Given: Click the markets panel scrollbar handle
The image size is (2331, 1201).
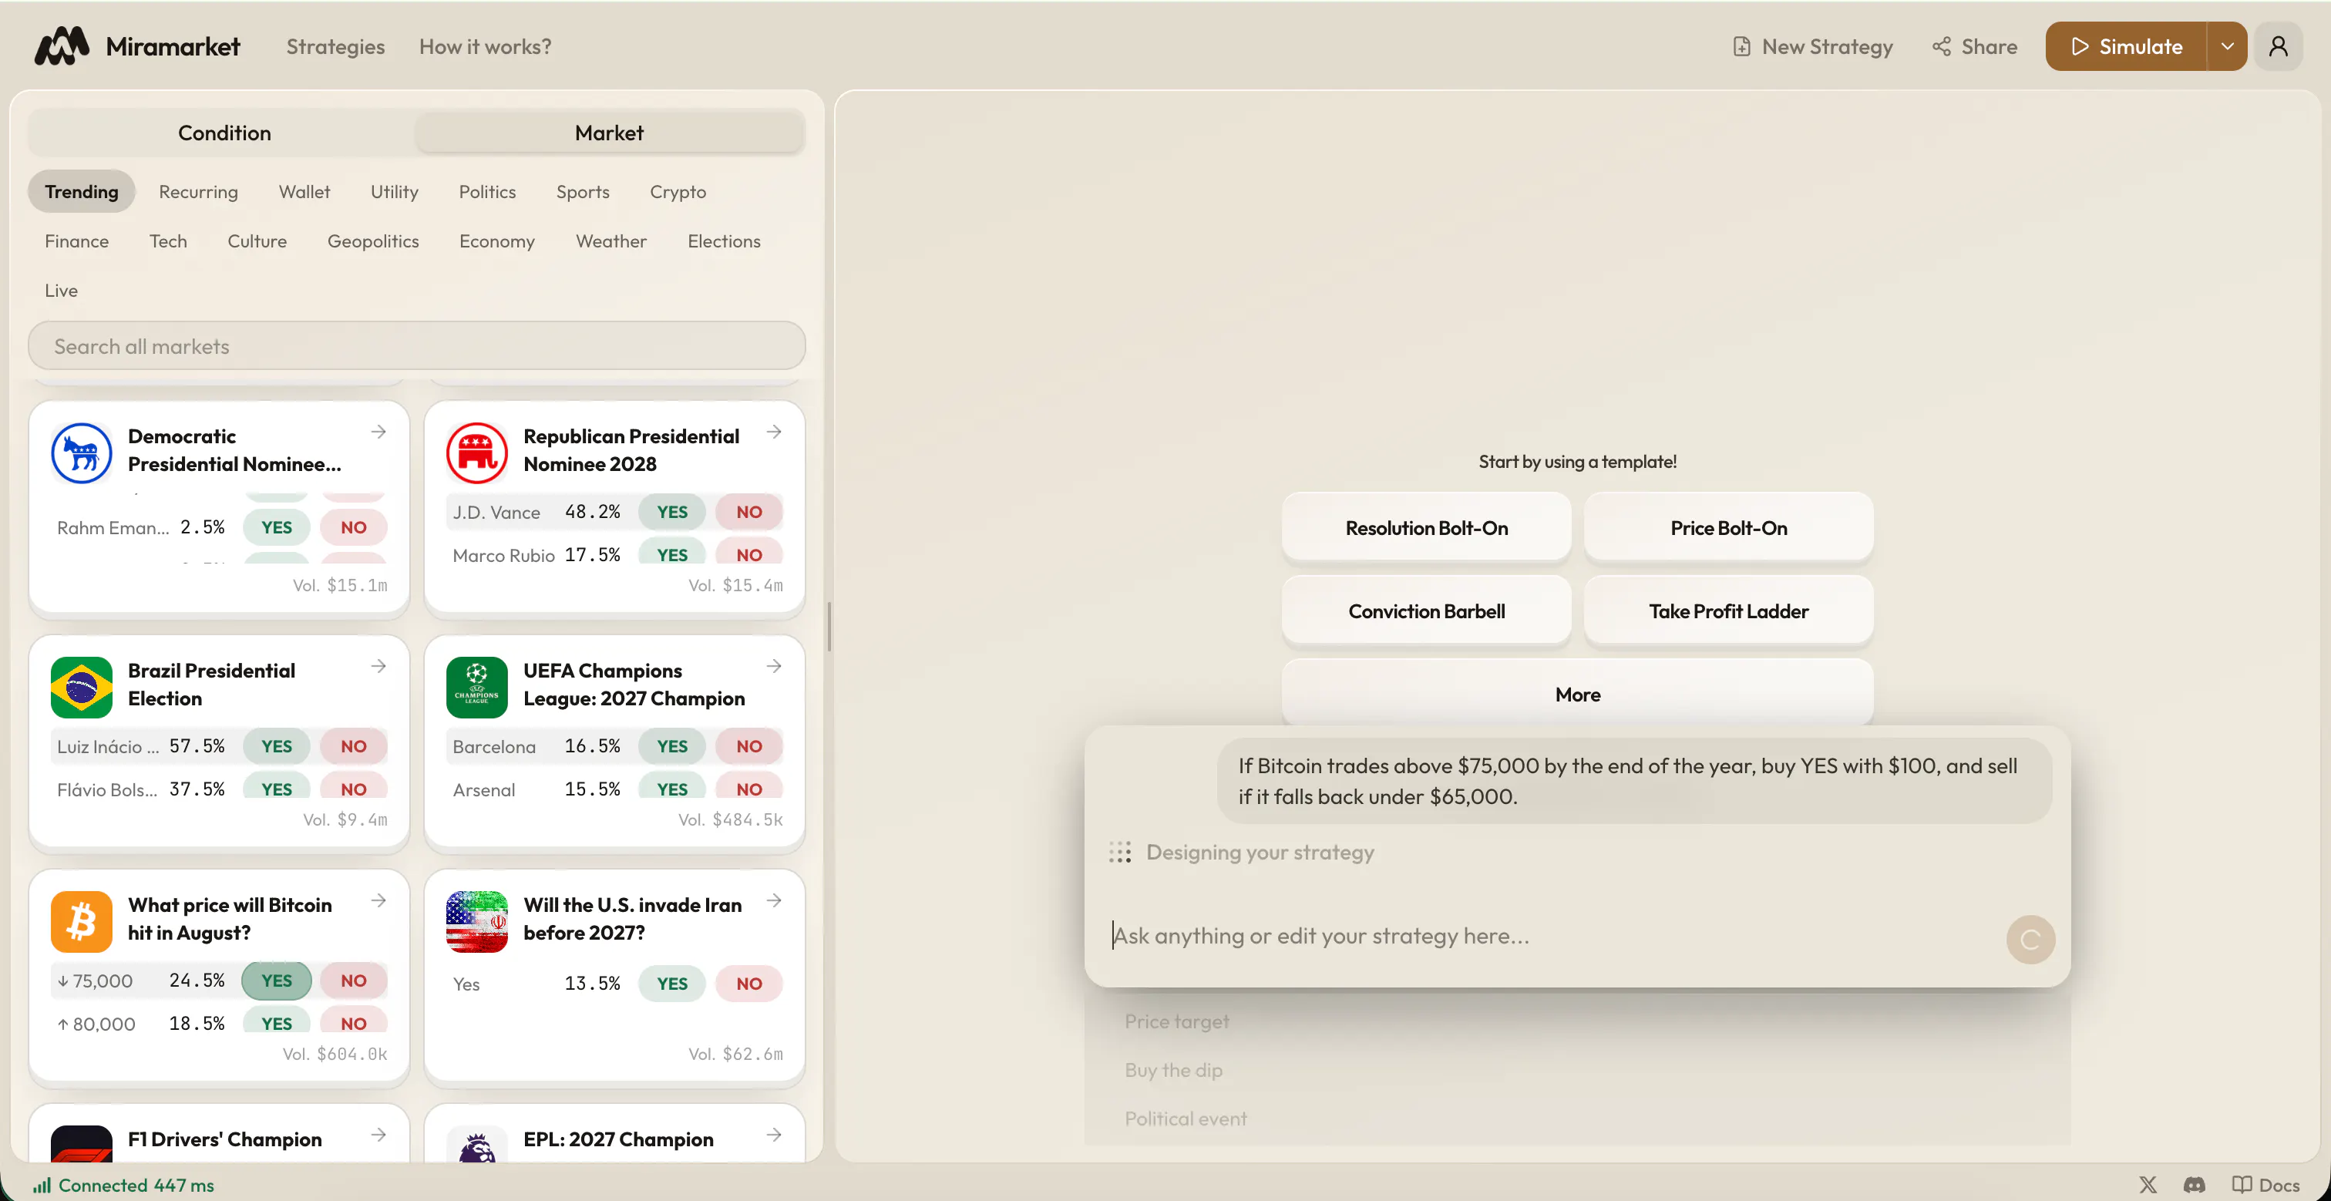Looking at the screenshot, I should coord(829,627).
